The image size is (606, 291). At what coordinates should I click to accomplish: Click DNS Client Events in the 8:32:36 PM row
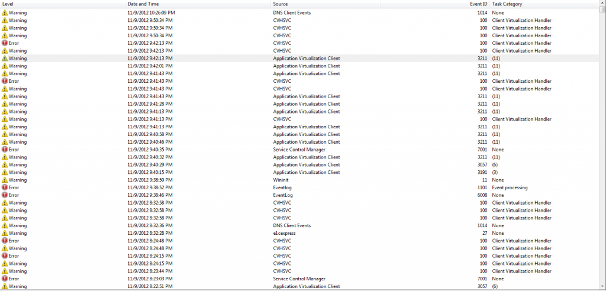click(x=292, y=226)
